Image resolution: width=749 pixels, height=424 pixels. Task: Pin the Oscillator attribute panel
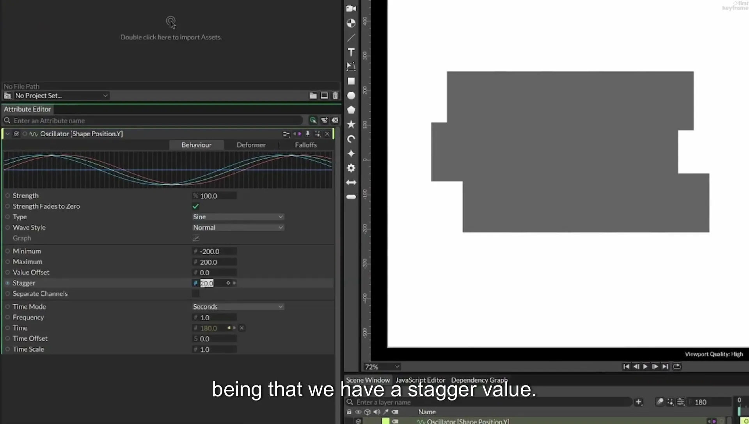coord(307,134)
